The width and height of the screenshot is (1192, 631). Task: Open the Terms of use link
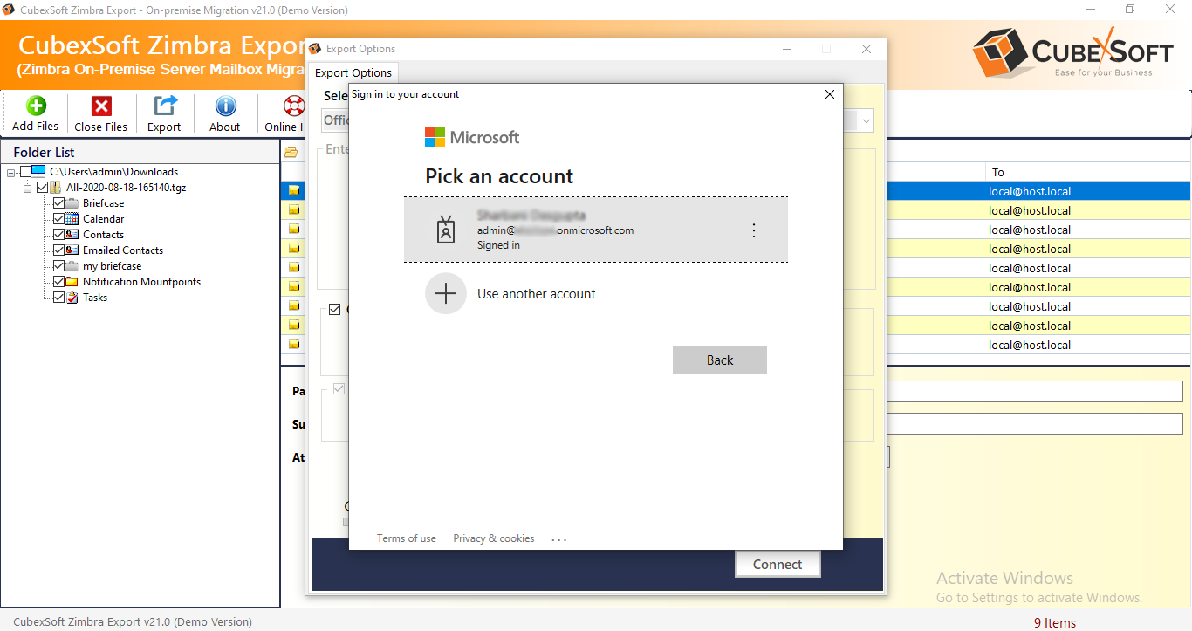coord(407,538)
